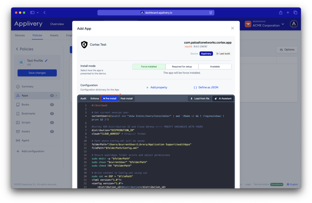Switch to the Audit script tab

(x=83, y=99)
